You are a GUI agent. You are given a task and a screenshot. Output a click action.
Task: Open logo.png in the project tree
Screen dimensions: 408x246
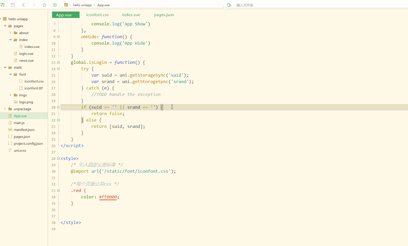pyautogui.click(x=26, y=102)
